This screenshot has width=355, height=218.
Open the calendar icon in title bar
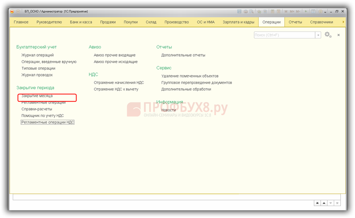click(x=278, y=12)
